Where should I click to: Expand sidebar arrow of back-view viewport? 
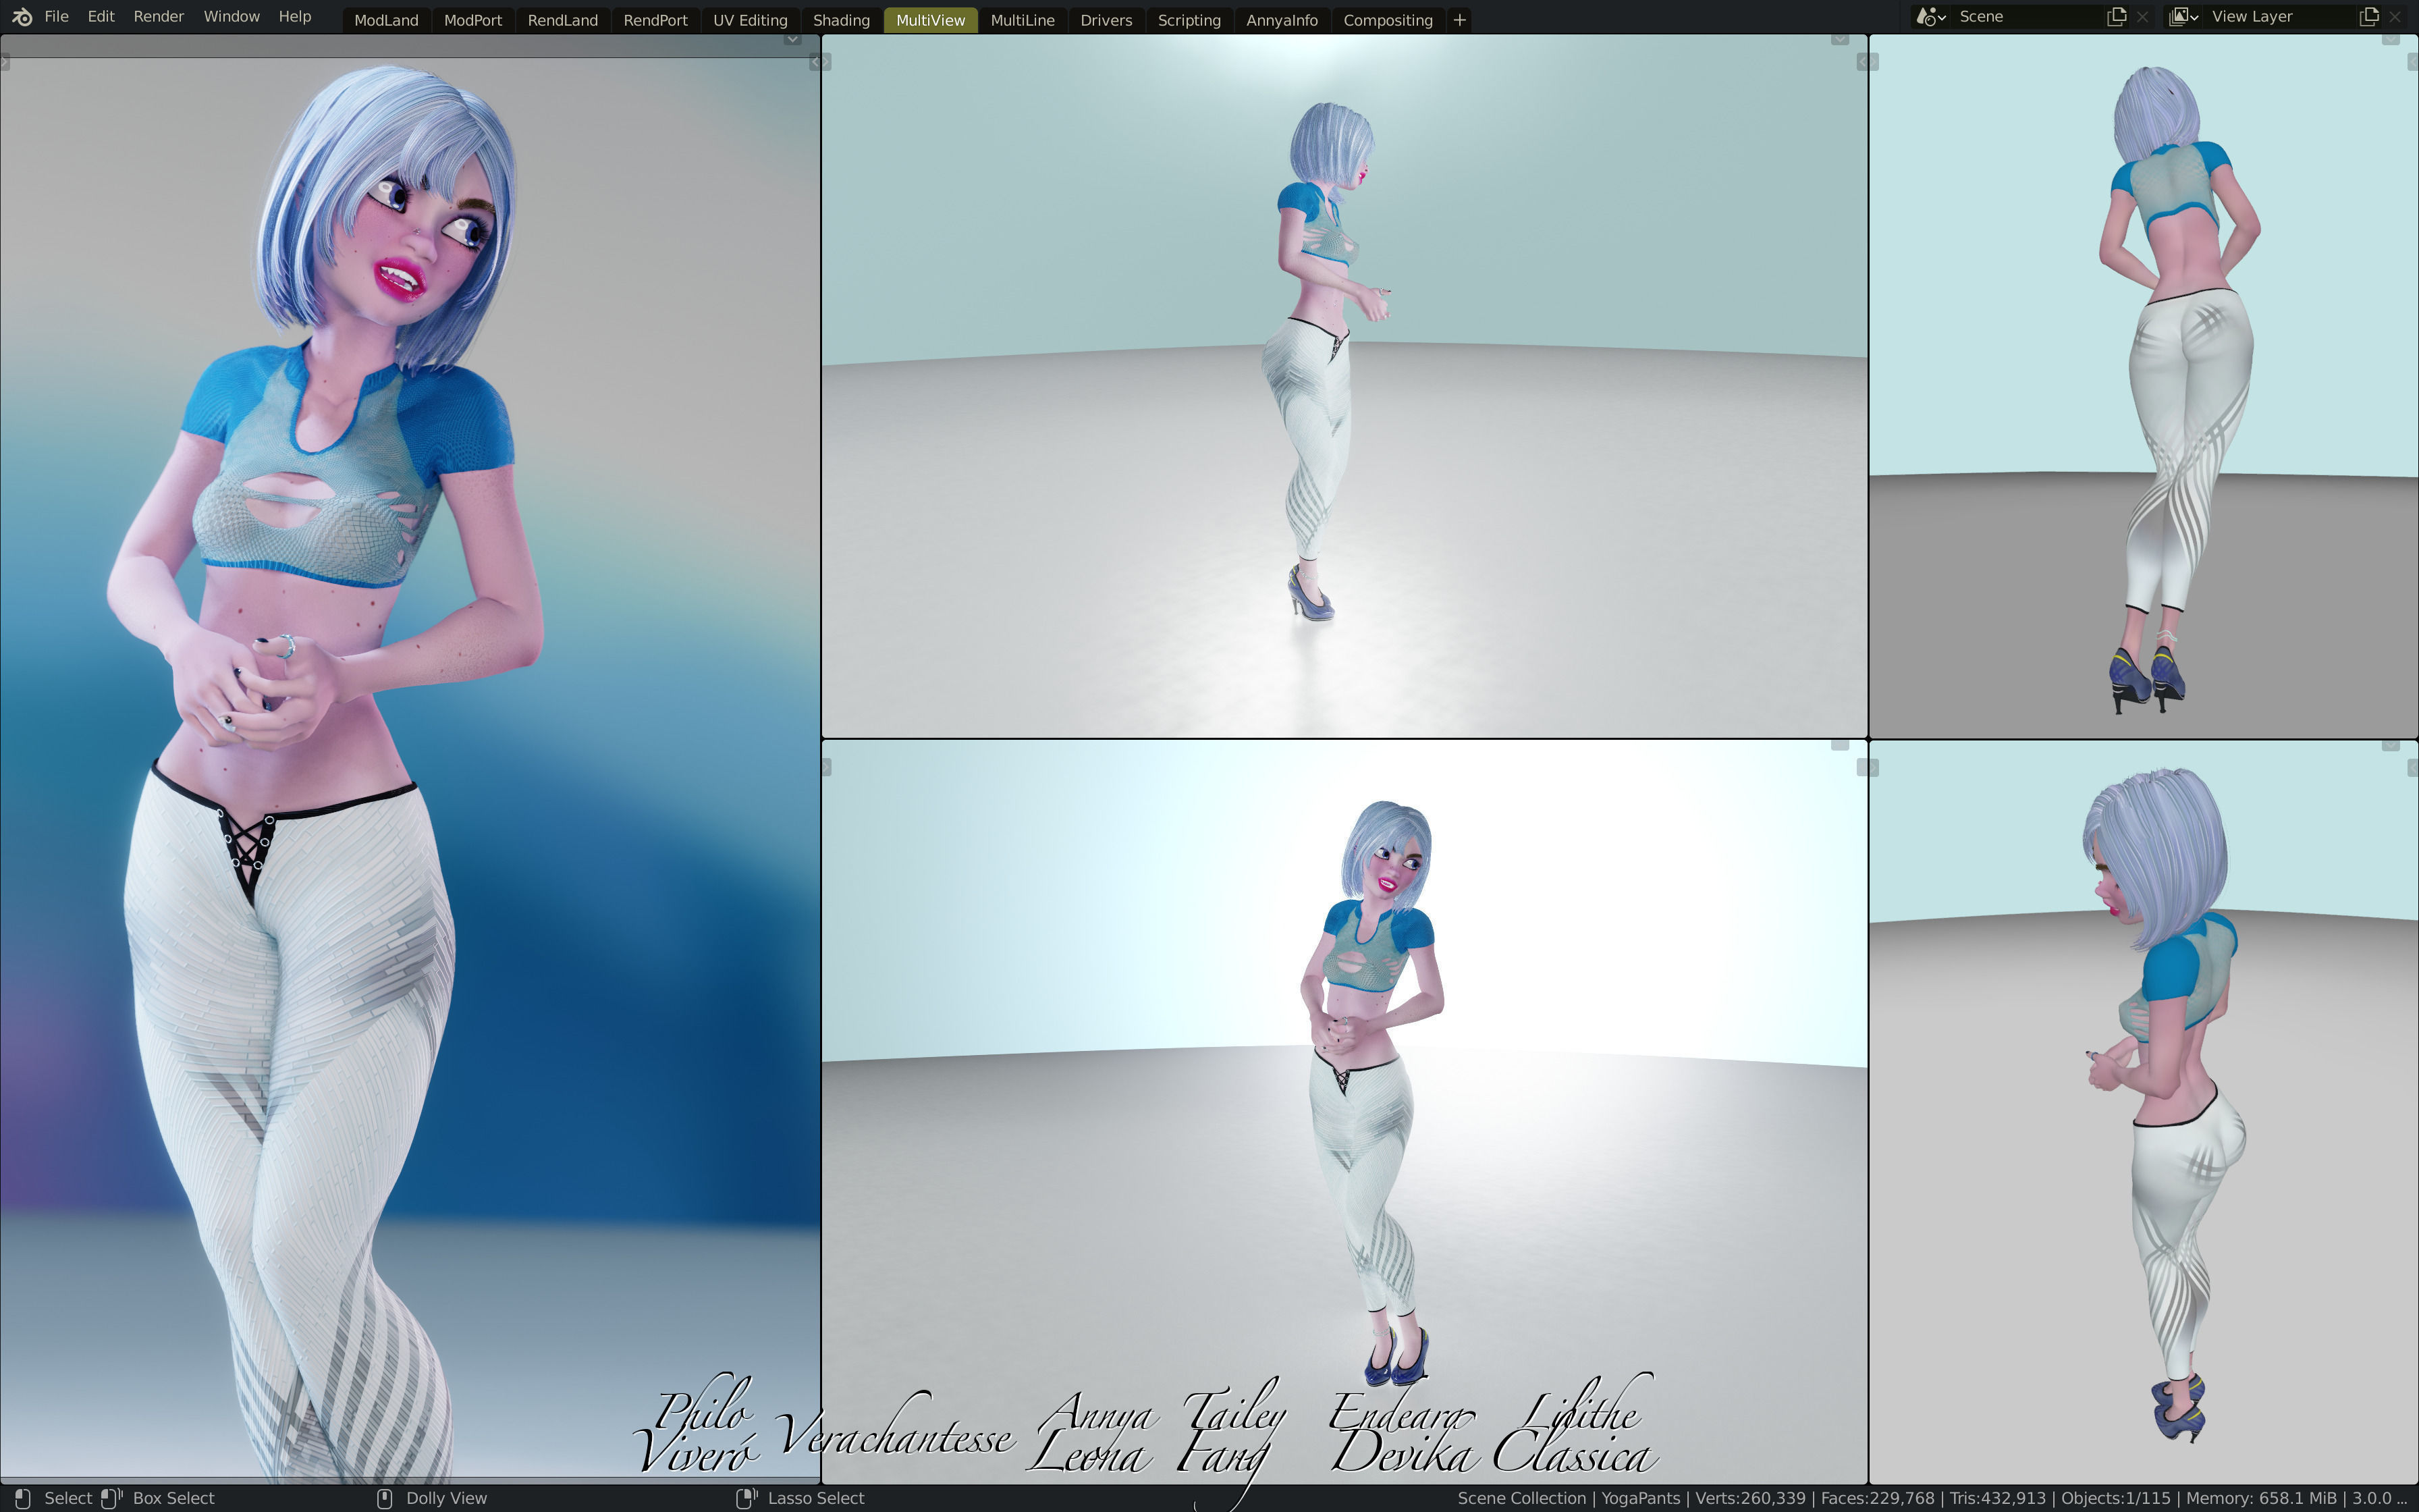coord(2413,62)
